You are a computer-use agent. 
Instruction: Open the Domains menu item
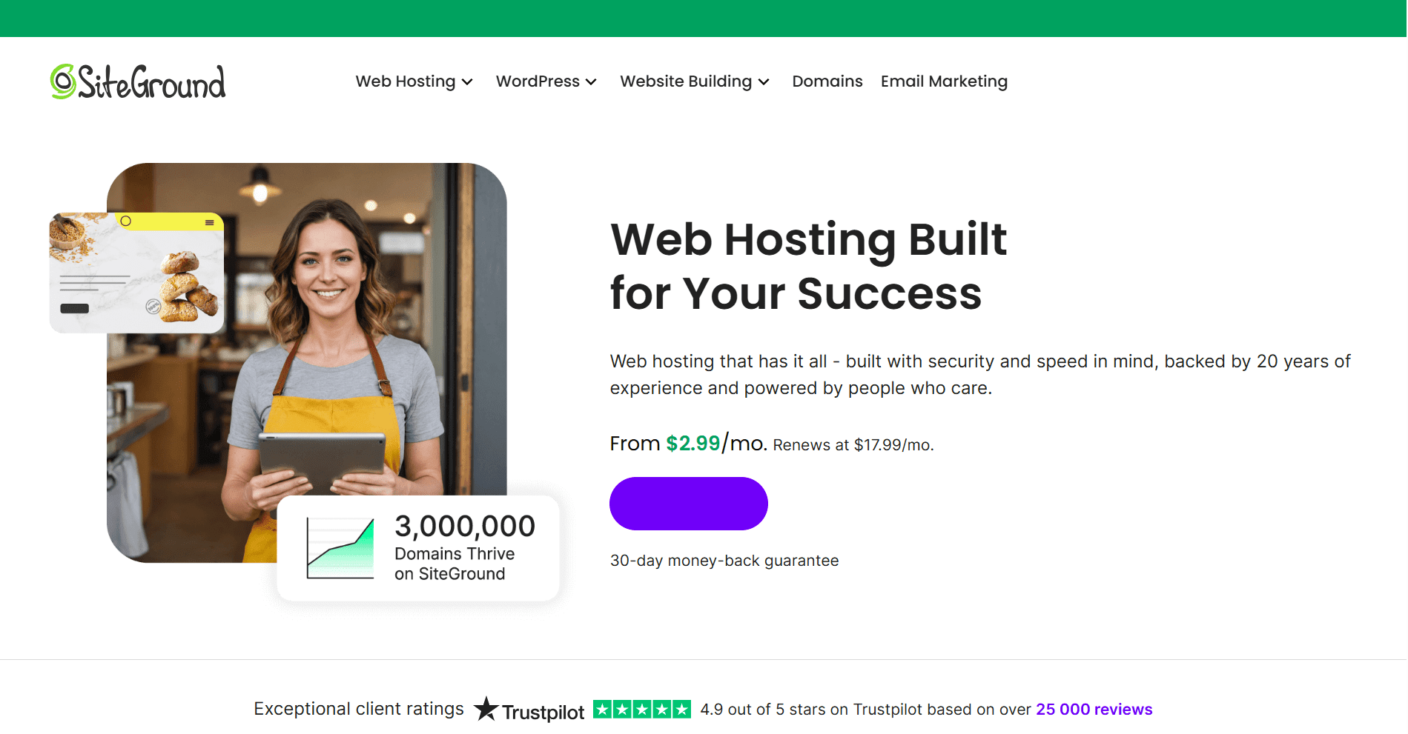[x=827, y=81]
